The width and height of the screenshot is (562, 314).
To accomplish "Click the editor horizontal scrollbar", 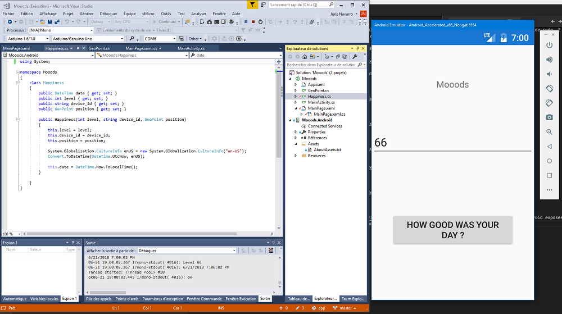I will coord(132,234).
